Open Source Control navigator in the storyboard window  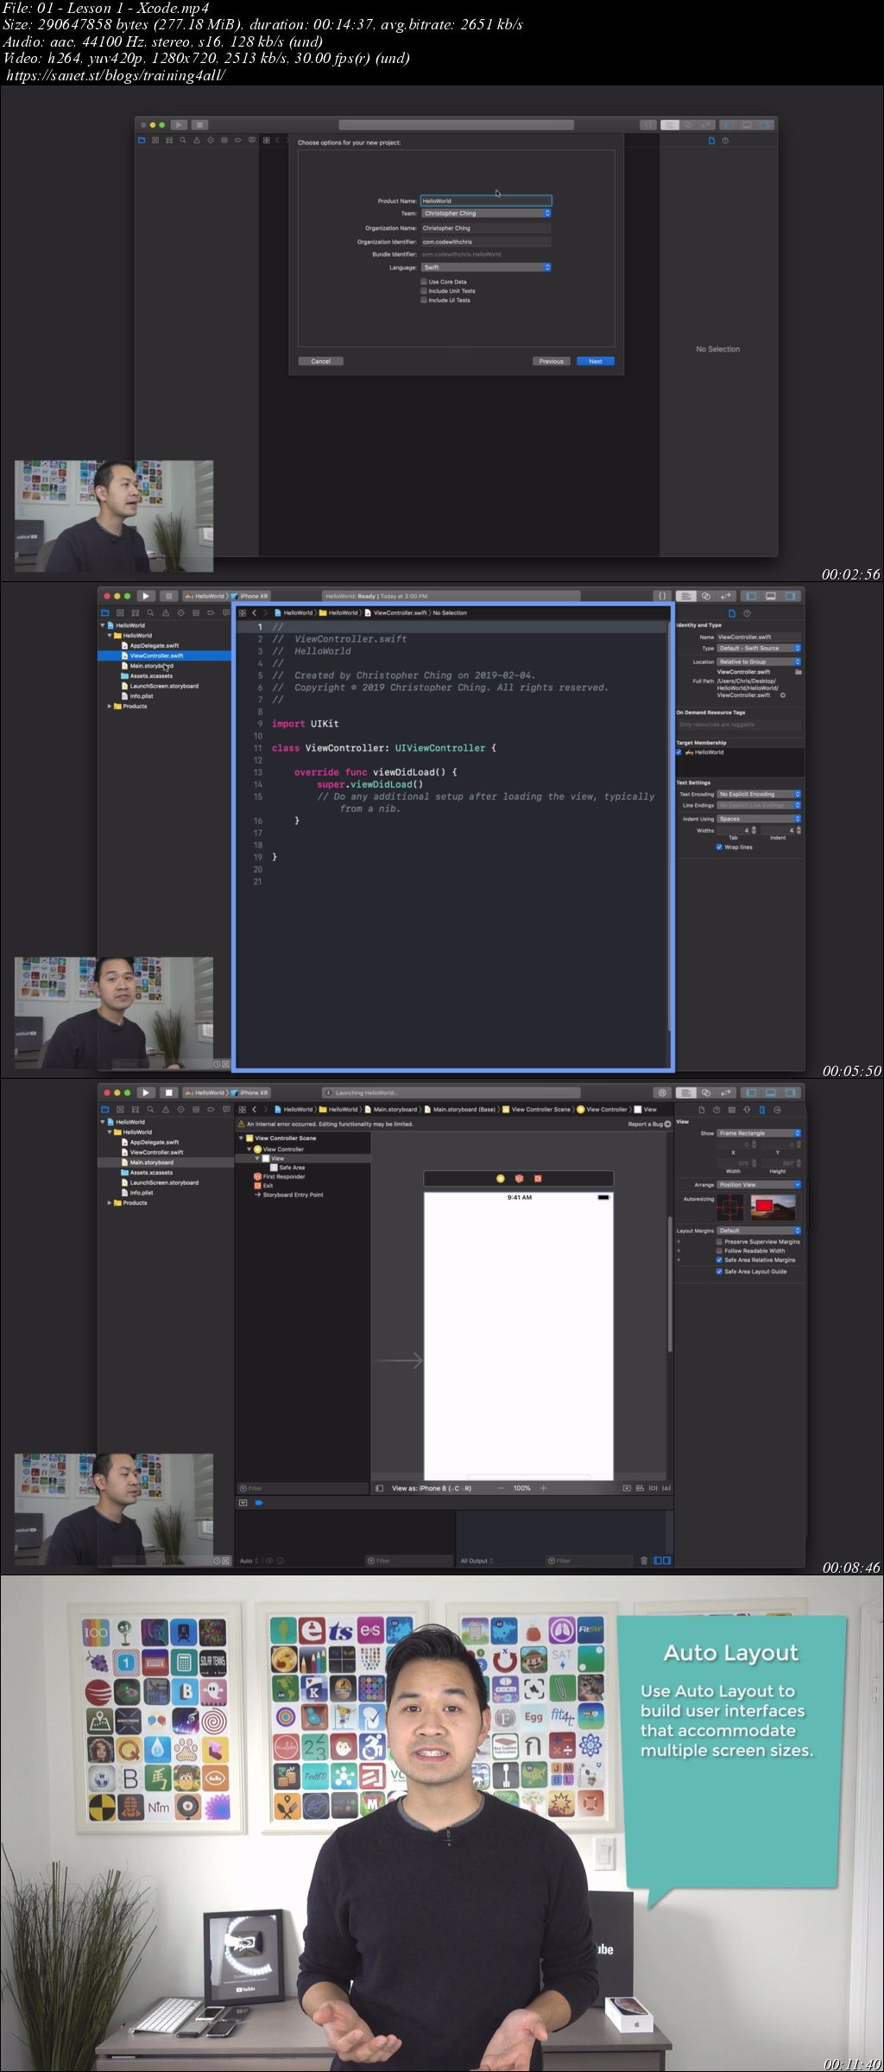coord(120,1110)
